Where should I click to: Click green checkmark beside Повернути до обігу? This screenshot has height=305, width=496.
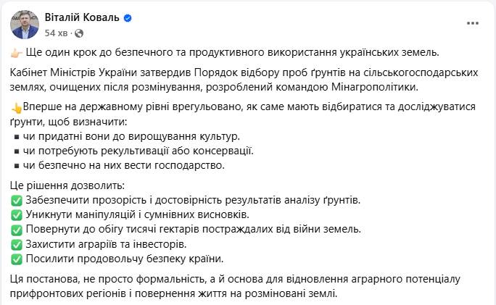click(17, 229)
